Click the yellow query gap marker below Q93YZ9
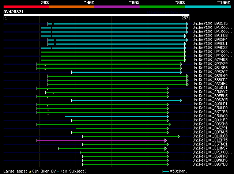234x174 pixels. click(x=45, y=65)
